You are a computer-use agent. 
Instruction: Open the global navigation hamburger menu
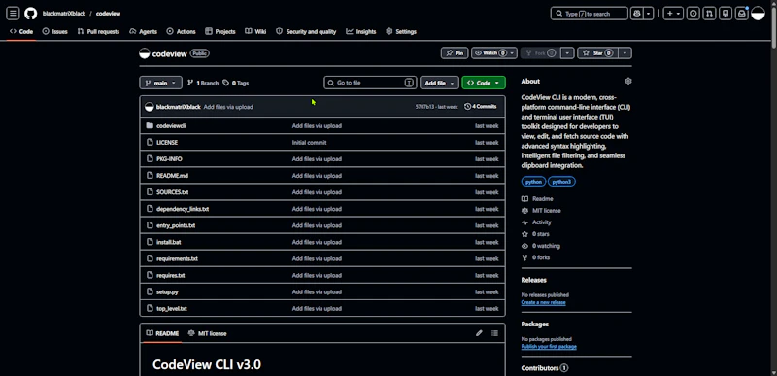tap(13, 14)
